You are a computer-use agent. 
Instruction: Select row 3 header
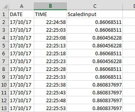[4, 30]
